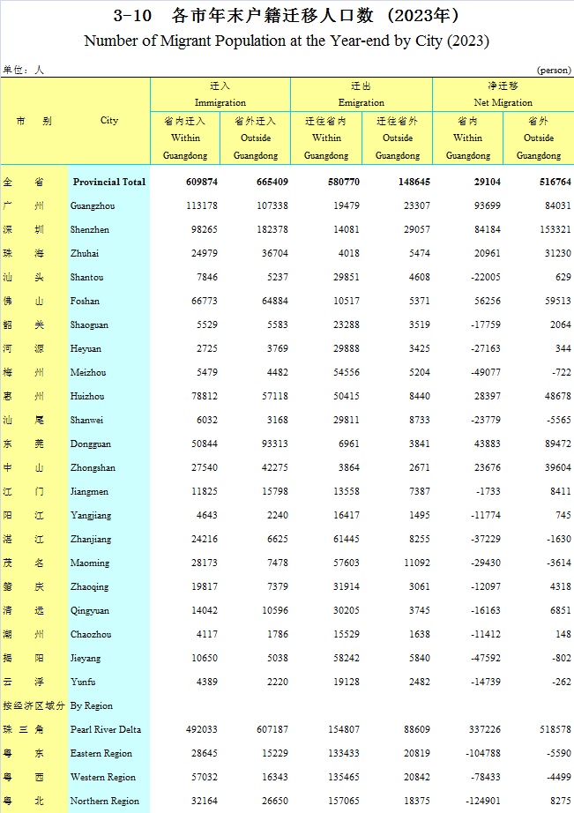Click the 'Zhanjiang' row label
This screenshot has height=813, width=574.
[x=91, y=540]
